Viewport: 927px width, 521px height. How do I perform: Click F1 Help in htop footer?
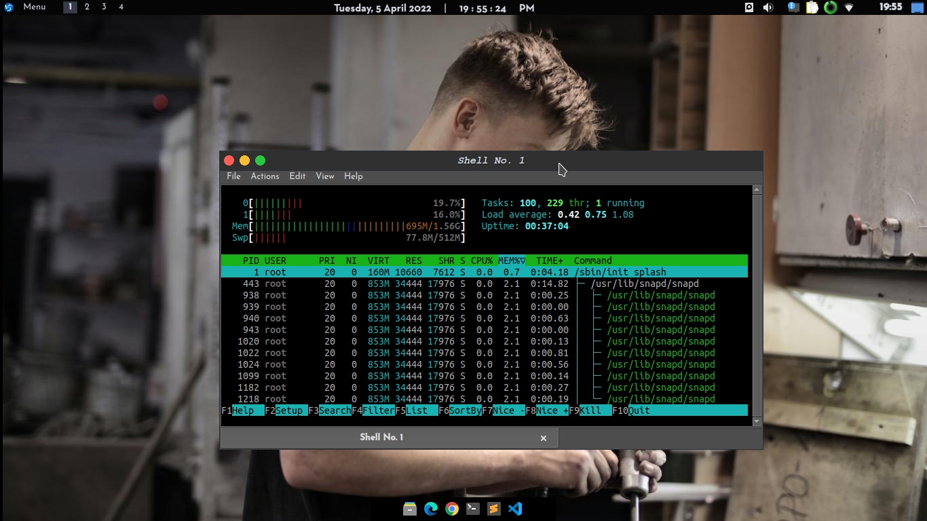click(x=243, y=410)
